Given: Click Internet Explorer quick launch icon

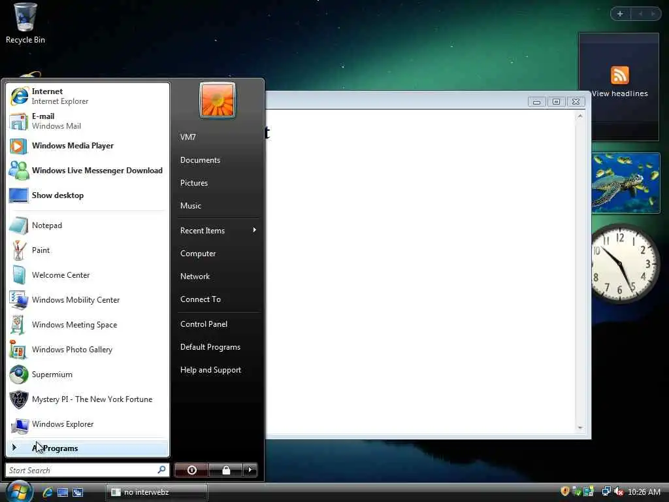Looking at the screenshot, I should 47,492.
